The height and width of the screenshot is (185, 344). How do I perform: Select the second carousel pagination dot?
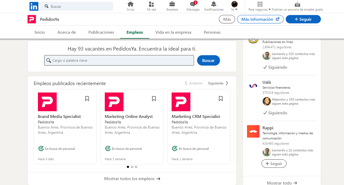(x=132, y=167)
